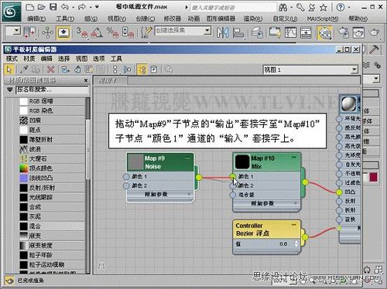The image size is (387, 289).
Task: Click the eyedropper Pick Material icon
Action: 24,70
